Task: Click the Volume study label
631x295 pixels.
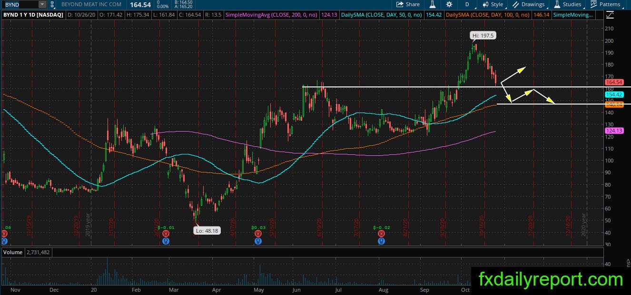Action: tap(12, 252)
